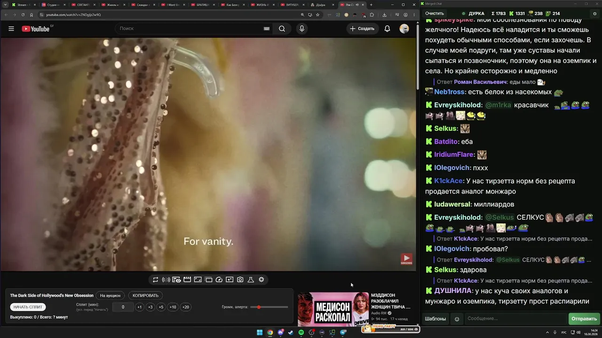The image size is (602, 338).
Task: Click the "Отправить" send button
Action: 584,319
